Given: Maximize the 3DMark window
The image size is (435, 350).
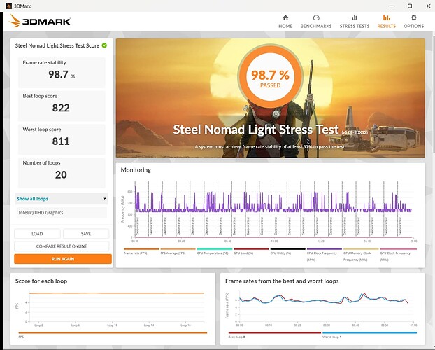Looking at the screenshot, I should click(x=410, y=6).
